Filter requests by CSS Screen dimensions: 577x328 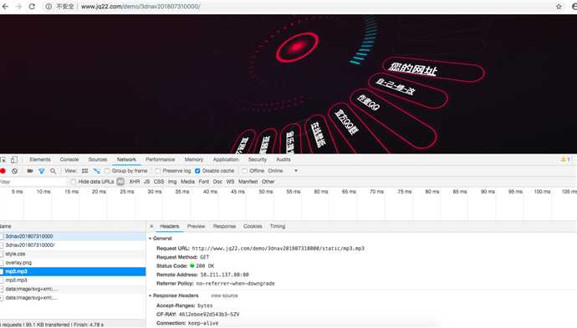159,181
